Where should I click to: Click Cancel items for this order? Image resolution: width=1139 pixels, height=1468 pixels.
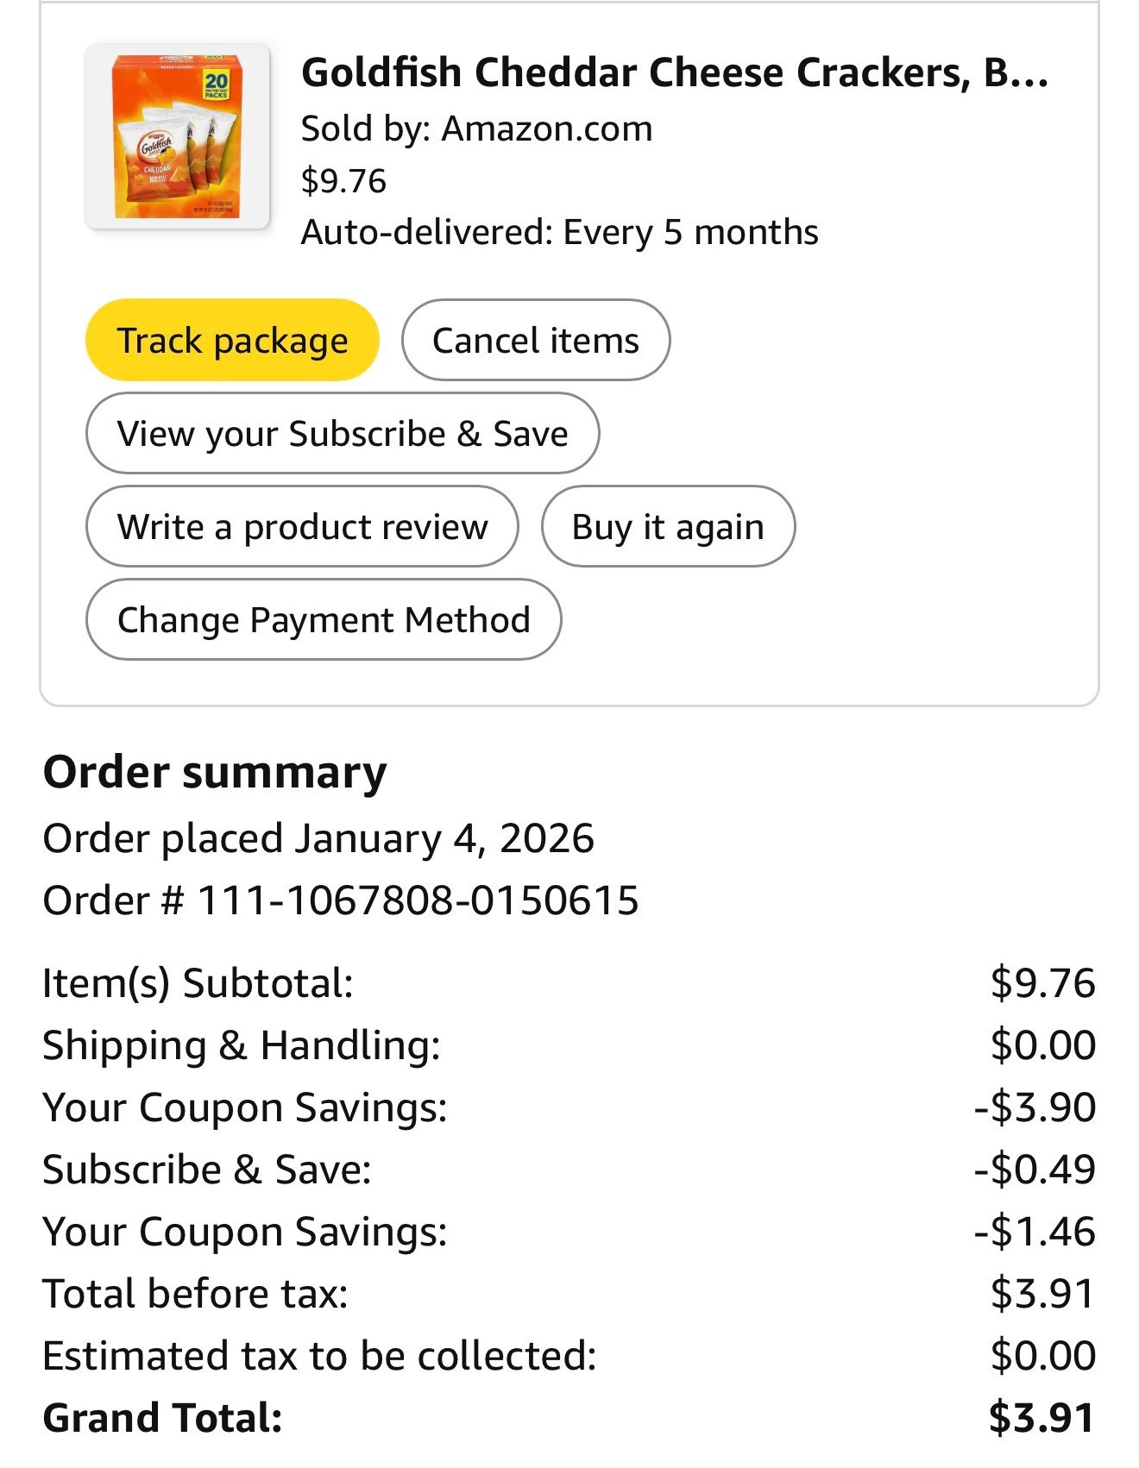pos(536,340)
